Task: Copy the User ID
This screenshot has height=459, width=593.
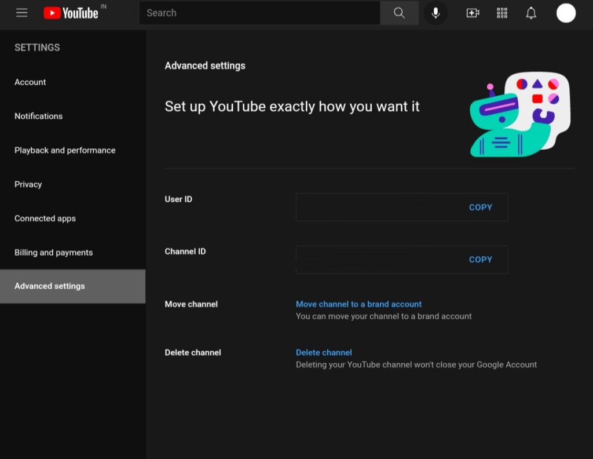Action: [x=480, y=207]
